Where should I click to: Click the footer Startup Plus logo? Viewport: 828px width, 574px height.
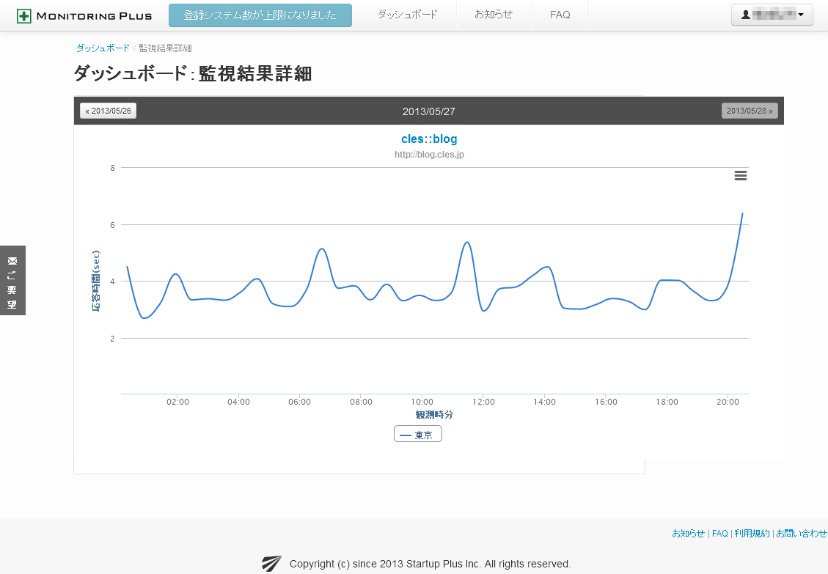tap(271, 563)
